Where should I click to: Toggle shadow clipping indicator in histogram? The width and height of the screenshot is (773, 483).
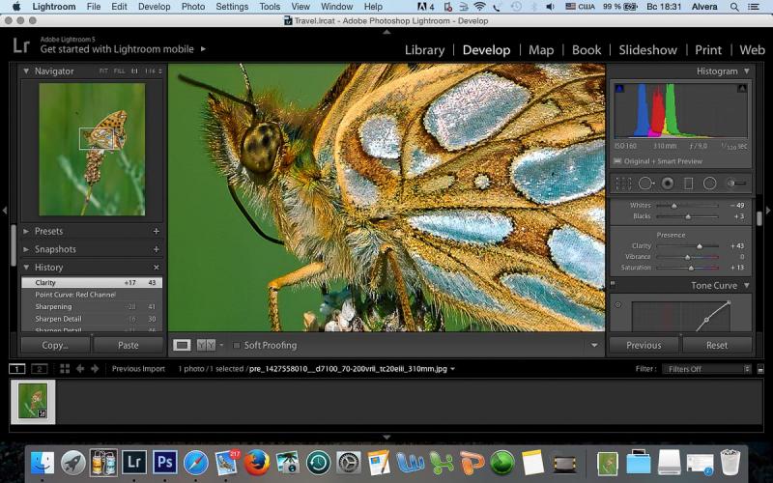pos(619,88)
